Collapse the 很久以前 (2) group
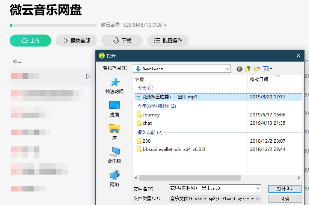 (150, 132)
